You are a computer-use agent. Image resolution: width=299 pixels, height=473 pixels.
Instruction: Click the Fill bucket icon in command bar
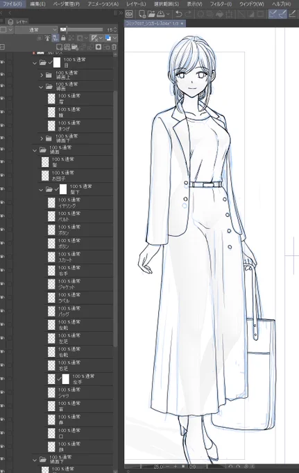(x=220, y=14)
